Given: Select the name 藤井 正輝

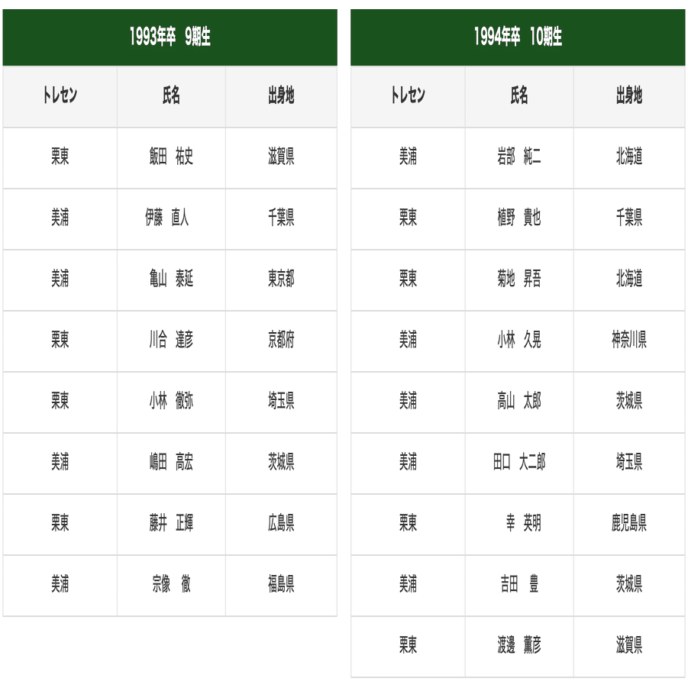Looking at the screenshot, I should 171,522.
